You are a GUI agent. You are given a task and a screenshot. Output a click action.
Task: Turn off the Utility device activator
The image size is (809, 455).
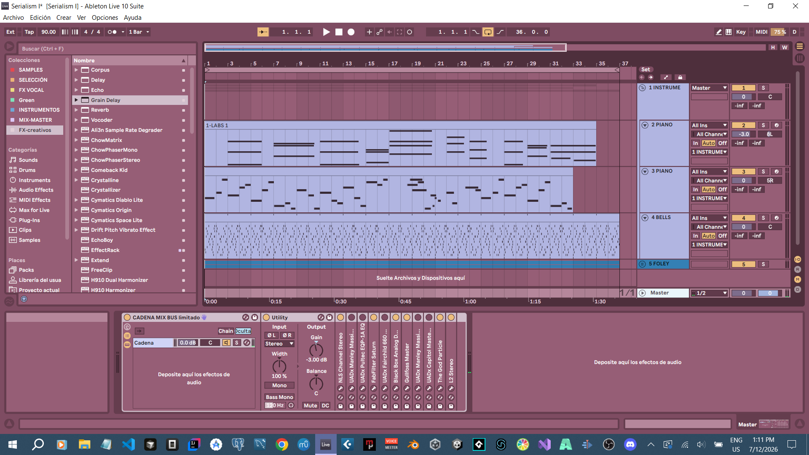pos(266,317)
